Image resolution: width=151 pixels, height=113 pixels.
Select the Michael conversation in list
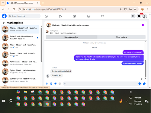(x=20, y=29)
